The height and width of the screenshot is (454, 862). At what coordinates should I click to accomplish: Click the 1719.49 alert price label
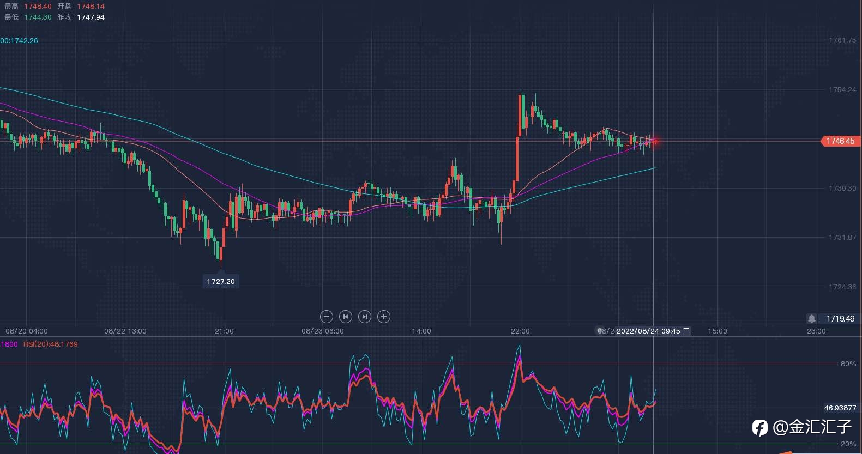840,319
